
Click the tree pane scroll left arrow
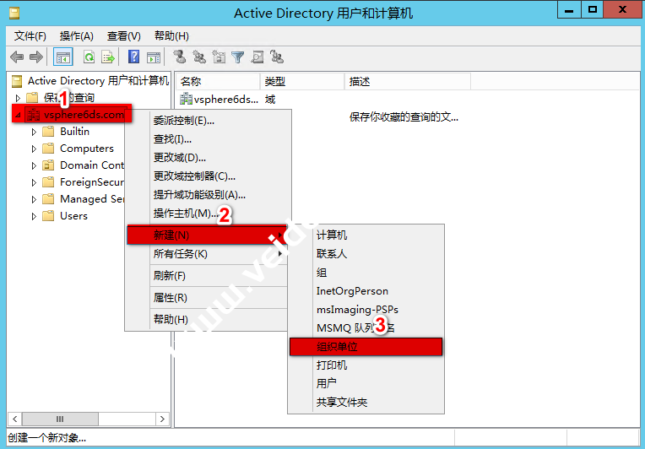coord(15,419)
